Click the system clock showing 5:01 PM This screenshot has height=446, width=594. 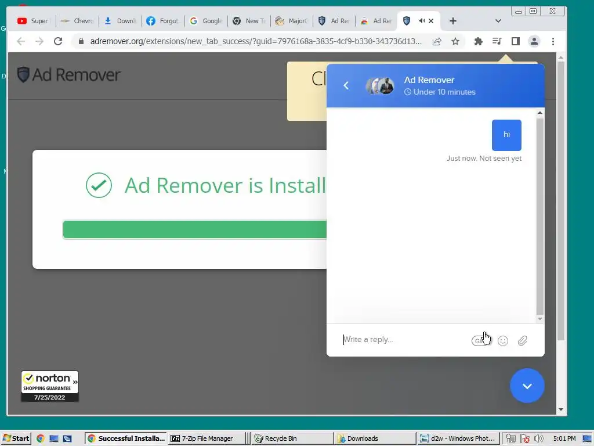coord(564,438)
